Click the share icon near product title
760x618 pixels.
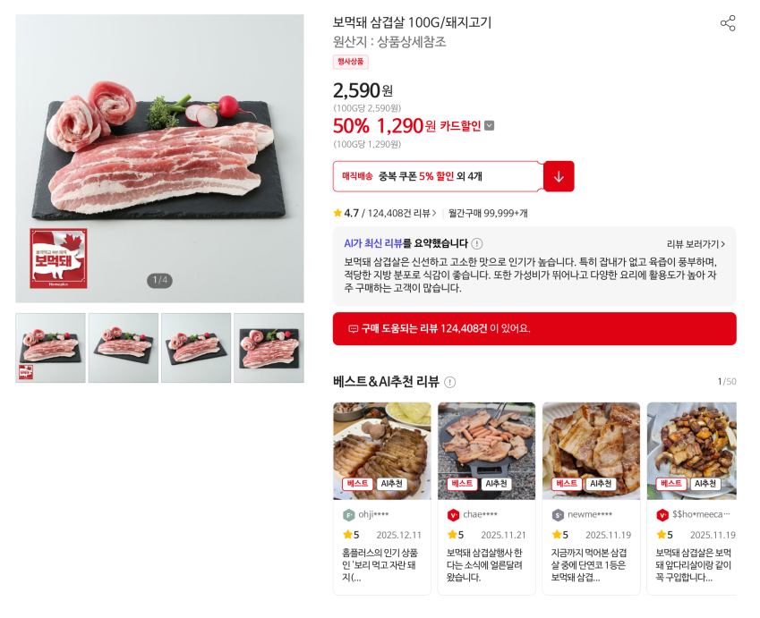coord(728,23)
